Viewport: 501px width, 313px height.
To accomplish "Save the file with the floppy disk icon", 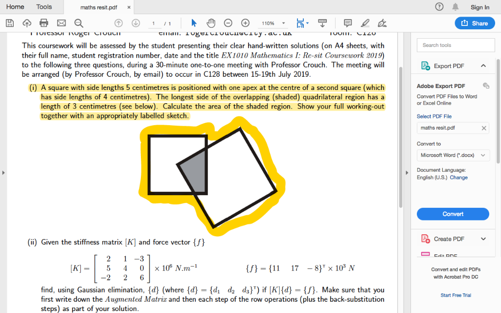I will click(x=10, y=23).
